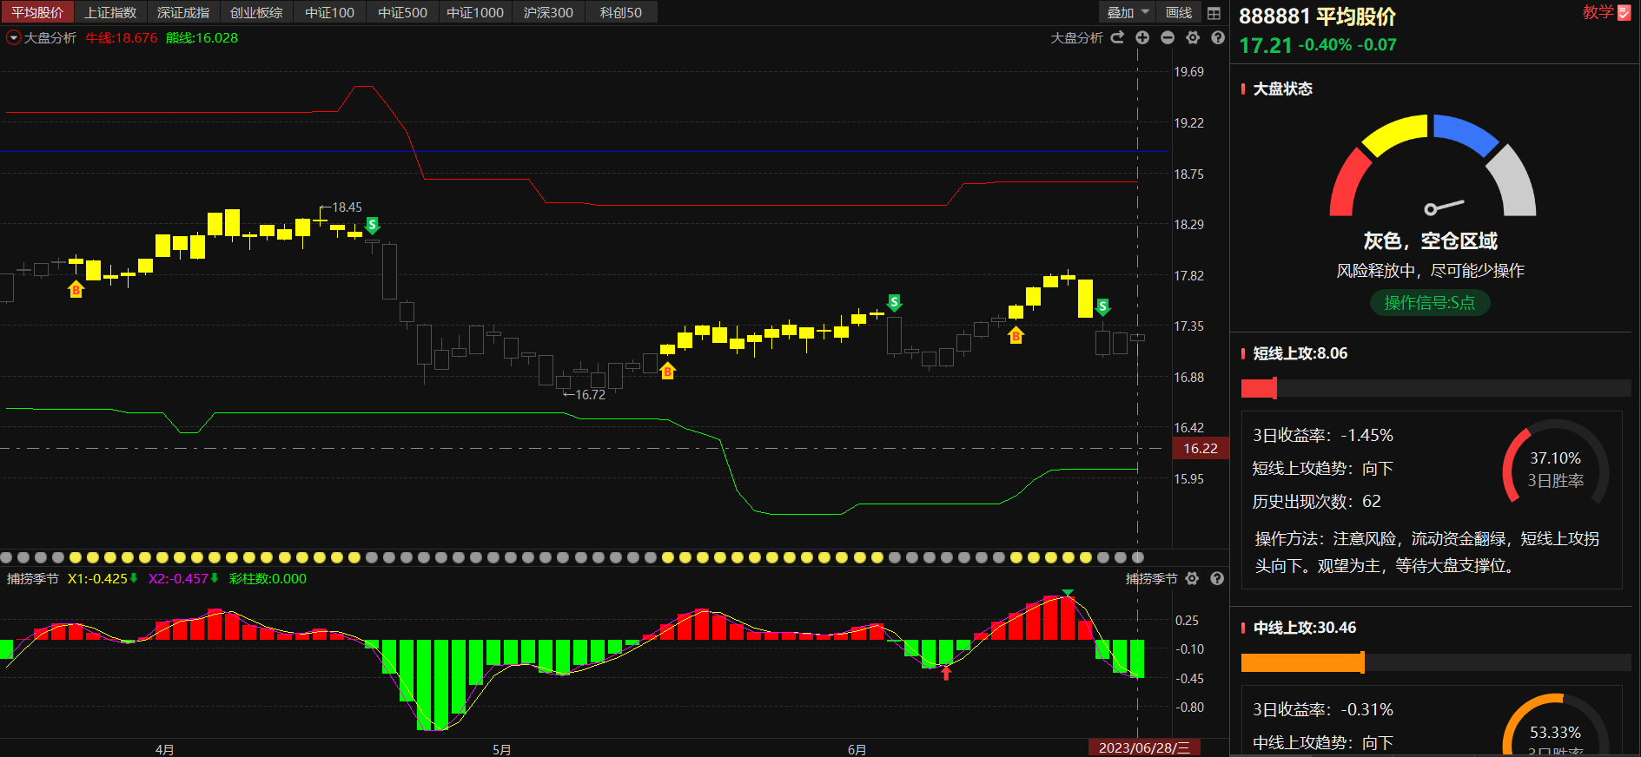
Task: Click the S sell marker in early June
Action: [x=894, y=302]
